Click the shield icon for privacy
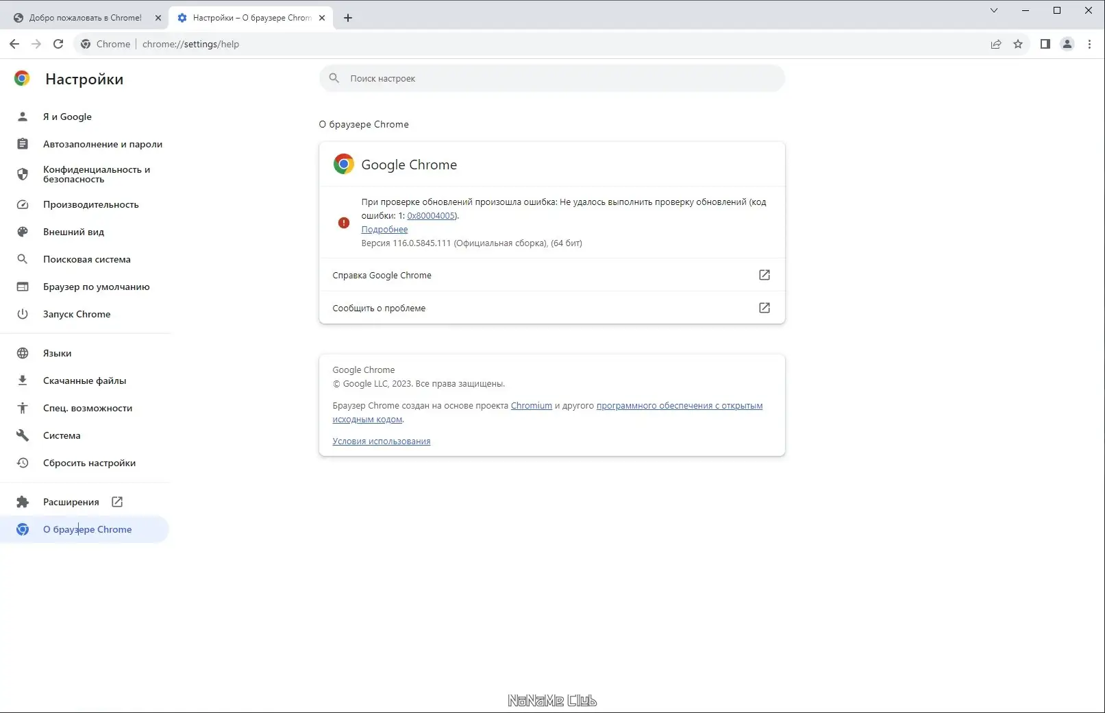Image resolution: width=1105 pixels, height=713 pixels. point(23,174)
